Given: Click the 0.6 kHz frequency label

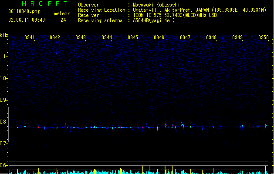Looking at the screenshot, I should pyautogui.click(x=3, y=165).
